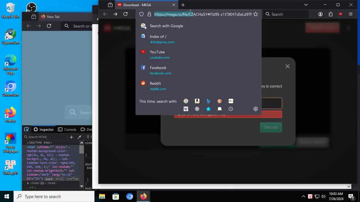The width and height of the screenshot is (360, 202).
Task: Open the Extensions puzzle icon
Action: click(x=330, y=14)
